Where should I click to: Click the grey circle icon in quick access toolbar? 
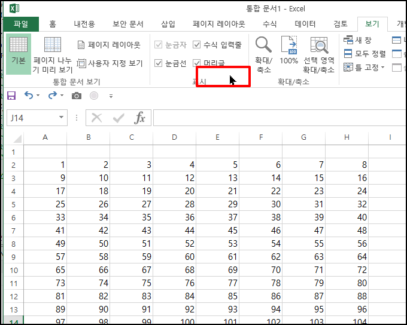coord(94,96)
